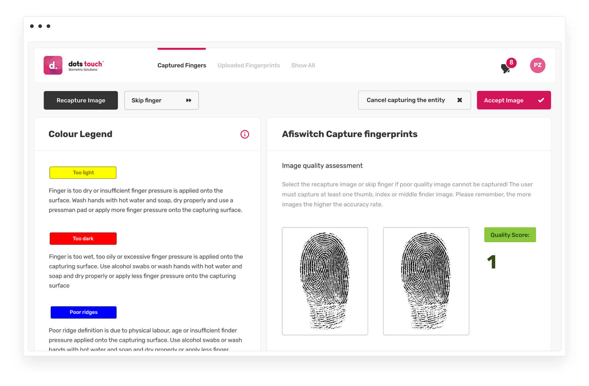Select the red Too dark legend label
589x386 pixels.
[x=83, y=238]
